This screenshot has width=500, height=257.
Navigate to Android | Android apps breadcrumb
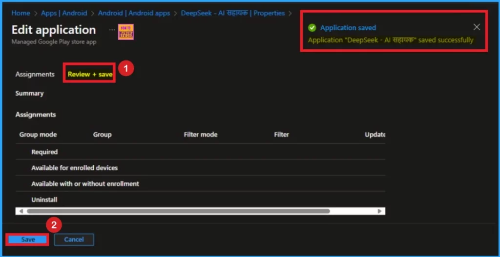134,13
